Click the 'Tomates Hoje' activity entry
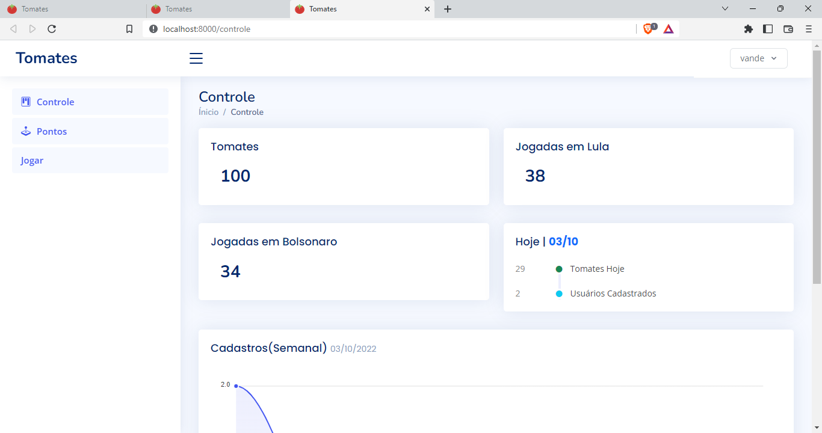The image size is (822, 433). pos(597,269)
